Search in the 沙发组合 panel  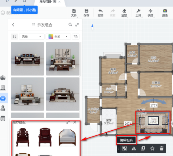click(x=70, y=25)
